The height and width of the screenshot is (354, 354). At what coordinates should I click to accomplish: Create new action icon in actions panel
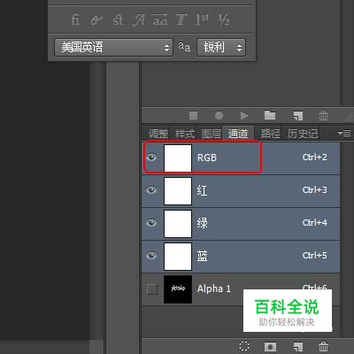[x=298, y=116]
